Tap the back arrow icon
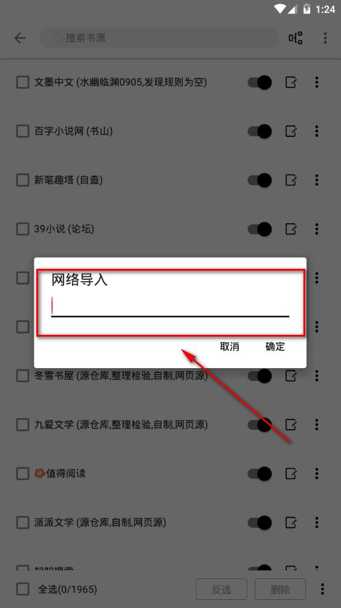This screenshot has height=608, width=341. [x=20, y=38]
